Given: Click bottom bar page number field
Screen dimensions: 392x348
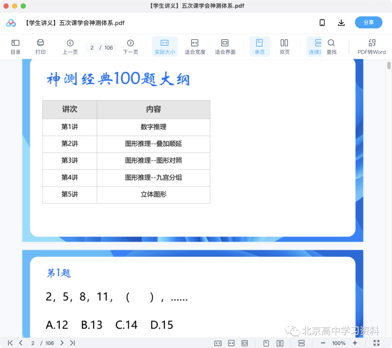Looking at the screenshot, I should [x=33, y=343].
